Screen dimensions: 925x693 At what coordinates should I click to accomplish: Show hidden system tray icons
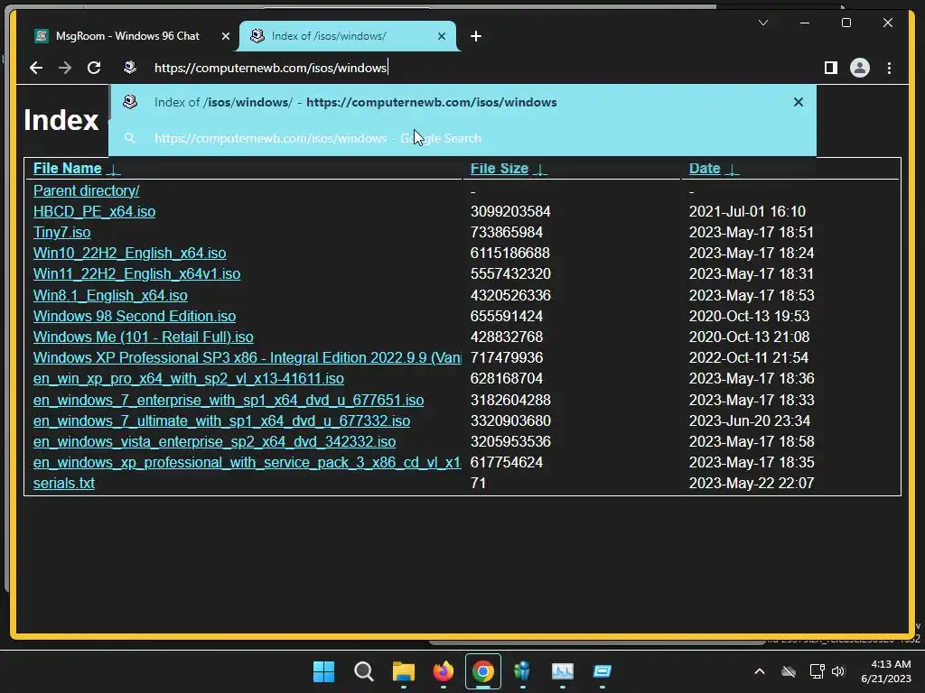pyautogui.click(x=760, y=671)
